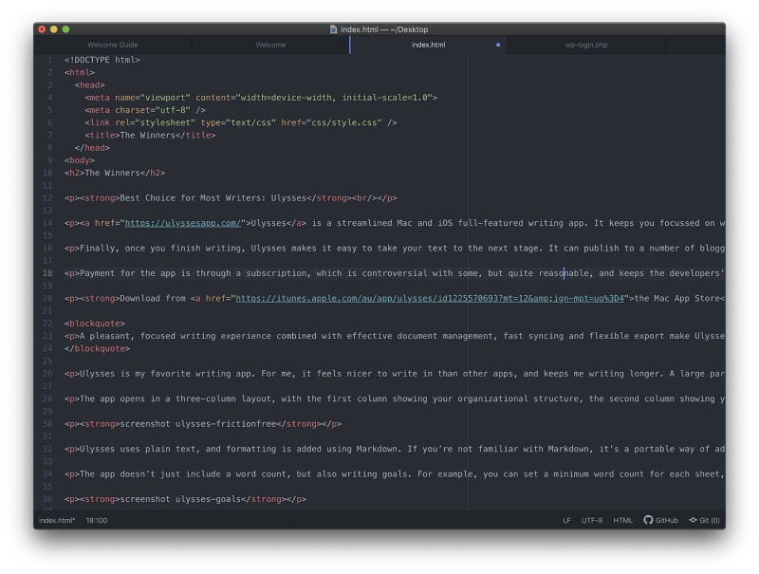The width and height of the screenshot is (759, 574).
Task: Click the meta viewport line
Action: 261,98
